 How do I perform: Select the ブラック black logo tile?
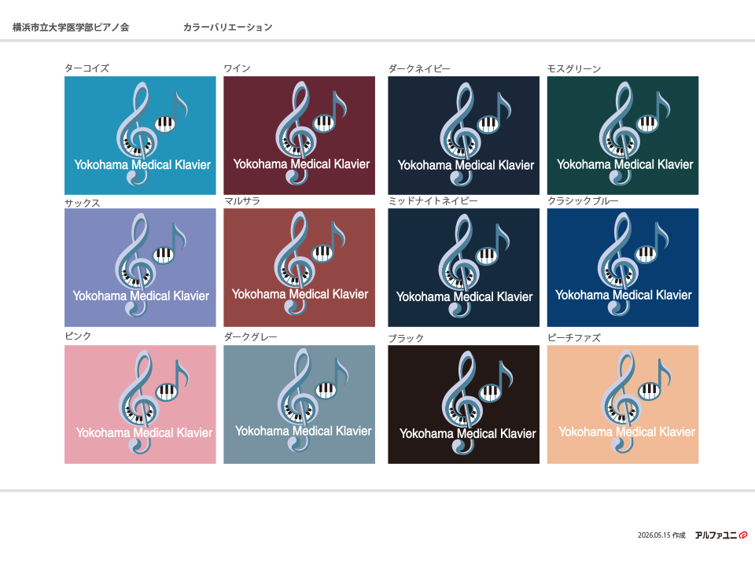(464, 404)
